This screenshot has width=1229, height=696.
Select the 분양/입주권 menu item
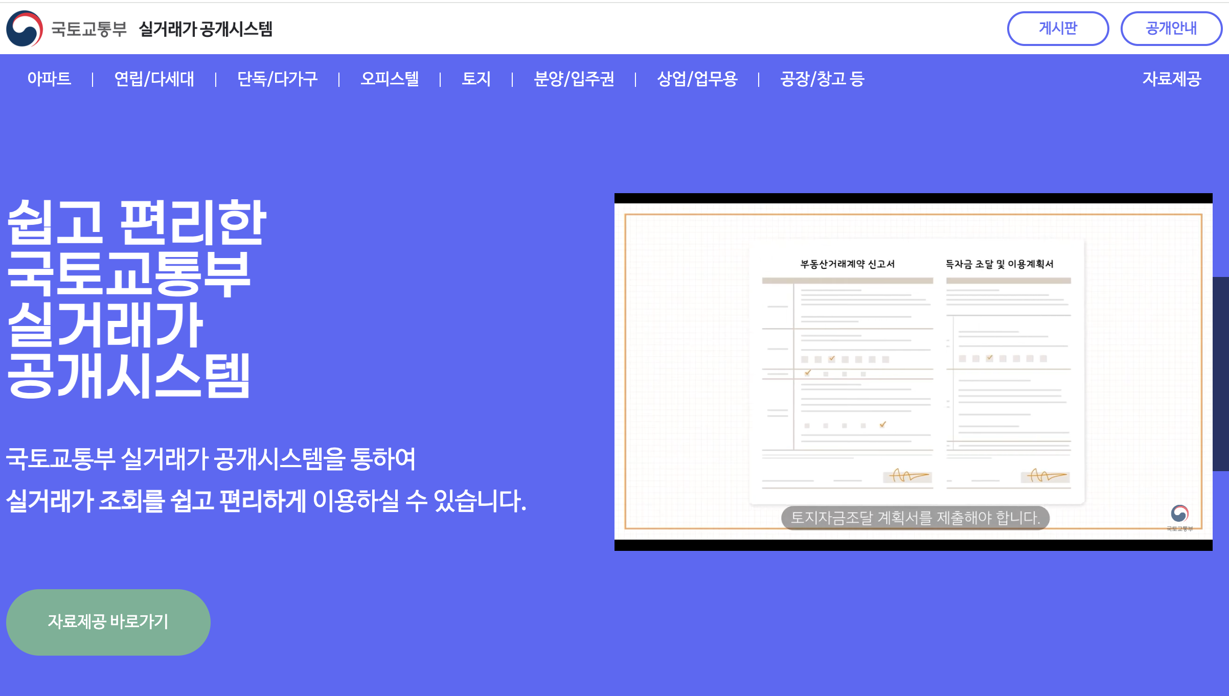574,79
